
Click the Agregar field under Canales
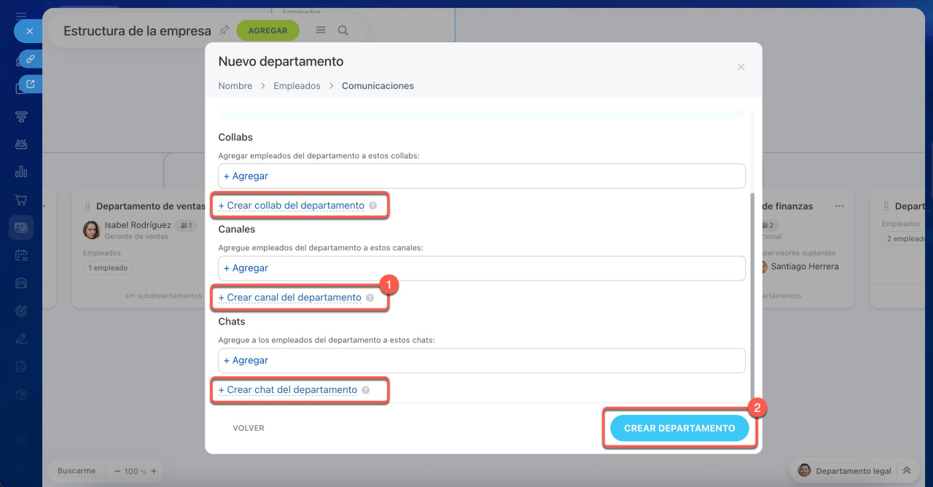point(481,268)
